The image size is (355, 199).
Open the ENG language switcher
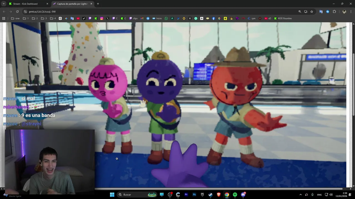319,195
